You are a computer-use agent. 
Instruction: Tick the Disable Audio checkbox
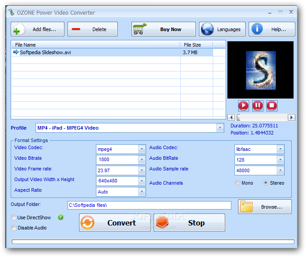point(13,228)
